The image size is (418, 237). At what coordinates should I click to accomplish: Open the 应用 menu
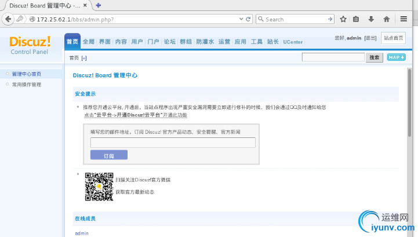point(241,42)
